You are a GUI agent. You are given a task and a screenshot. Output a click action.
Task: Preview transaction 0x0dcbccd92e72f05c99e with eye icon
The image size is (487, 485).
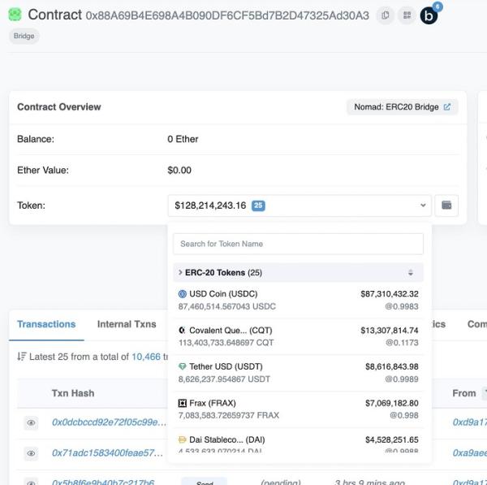[x=31, y=422]
